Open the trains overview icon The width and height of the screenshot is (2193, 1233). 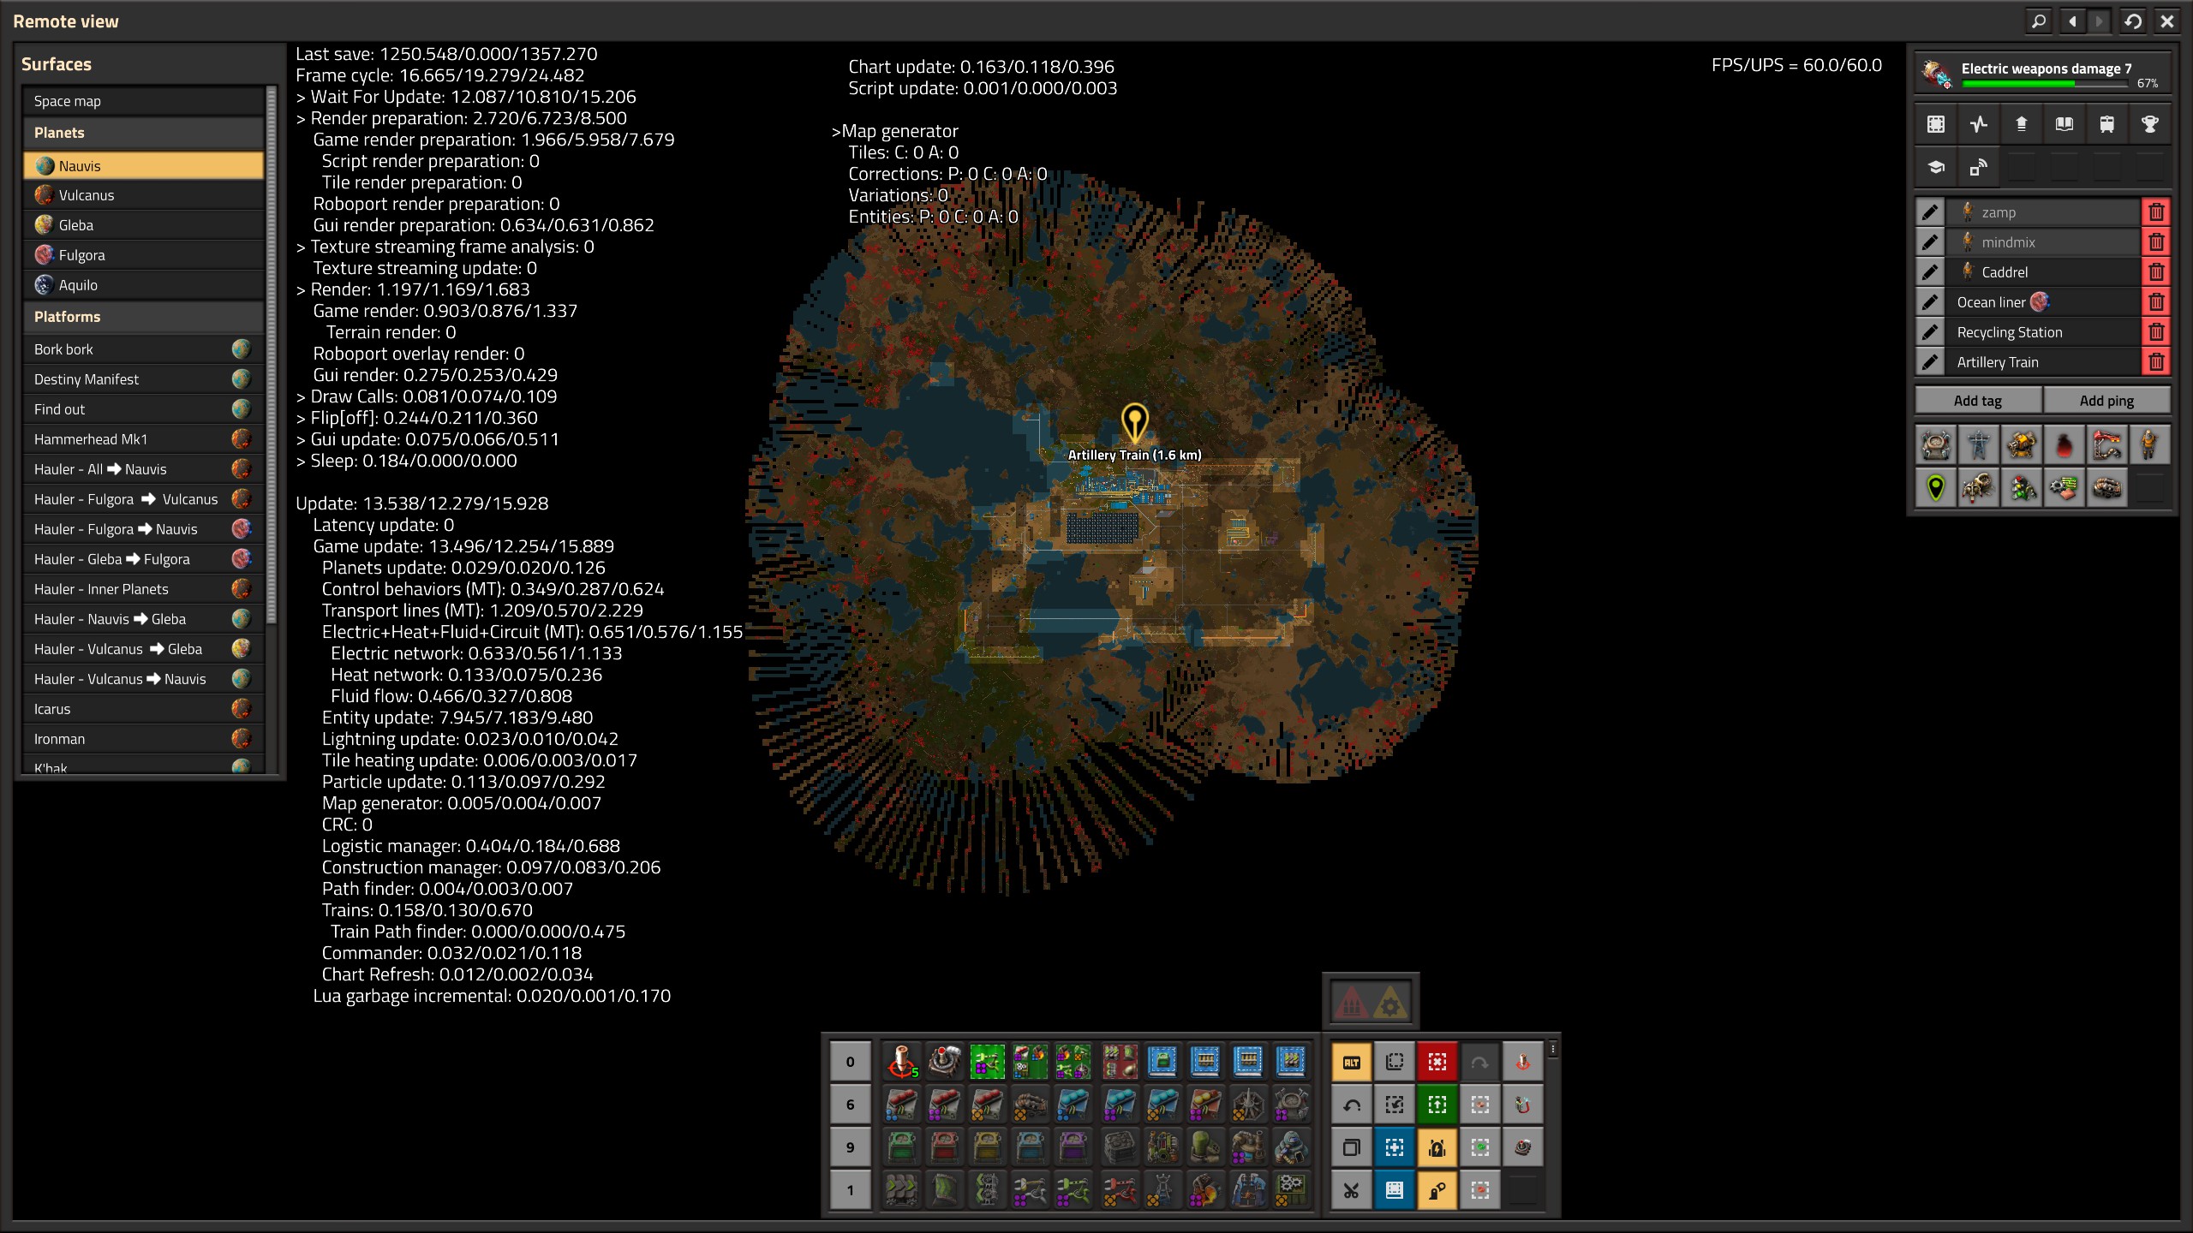click(x=2106, y=124)
